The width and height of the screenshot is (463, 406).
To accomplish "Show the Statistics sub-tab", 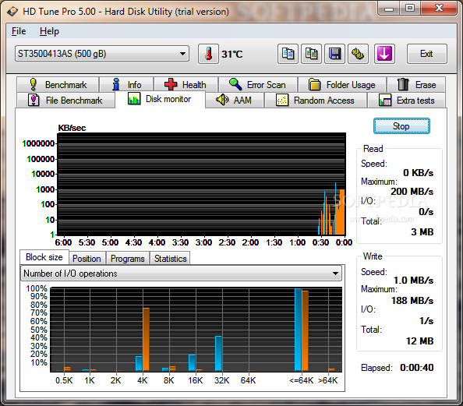I will 171,259.
